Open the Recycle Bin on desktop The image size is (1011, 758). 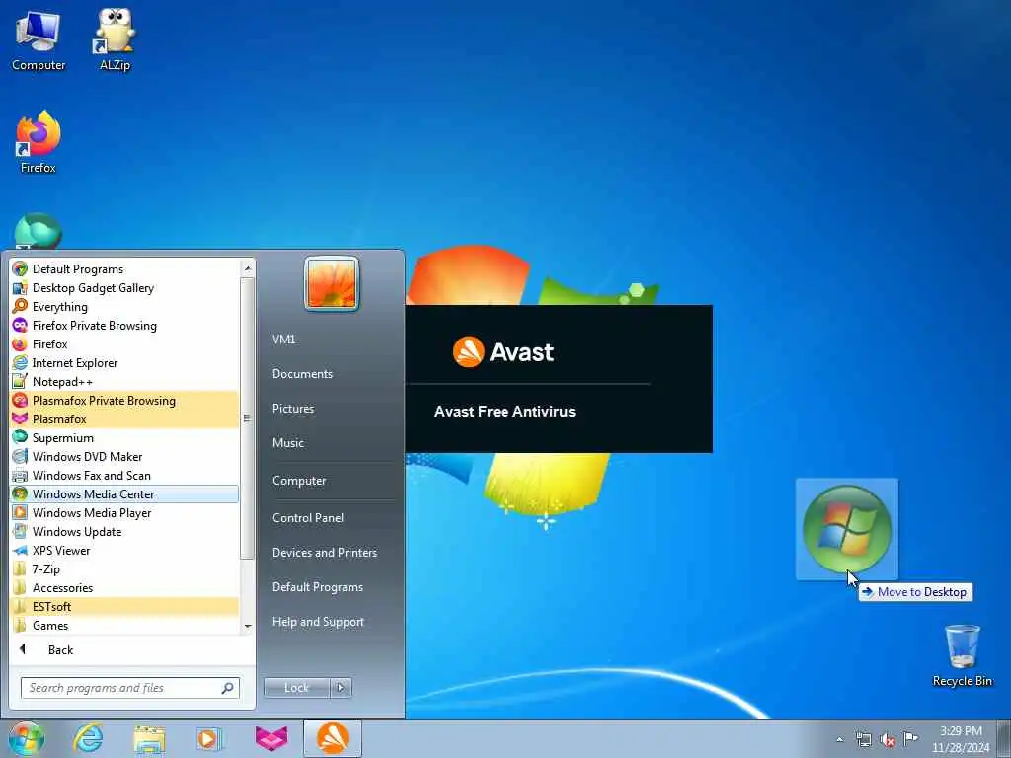pos(962,655)
